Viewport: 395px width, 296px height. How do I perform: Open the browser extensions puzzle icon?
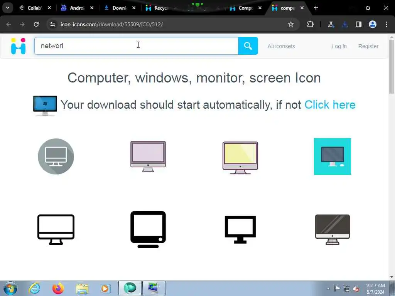pyautogui.click(x=311, y=24)
